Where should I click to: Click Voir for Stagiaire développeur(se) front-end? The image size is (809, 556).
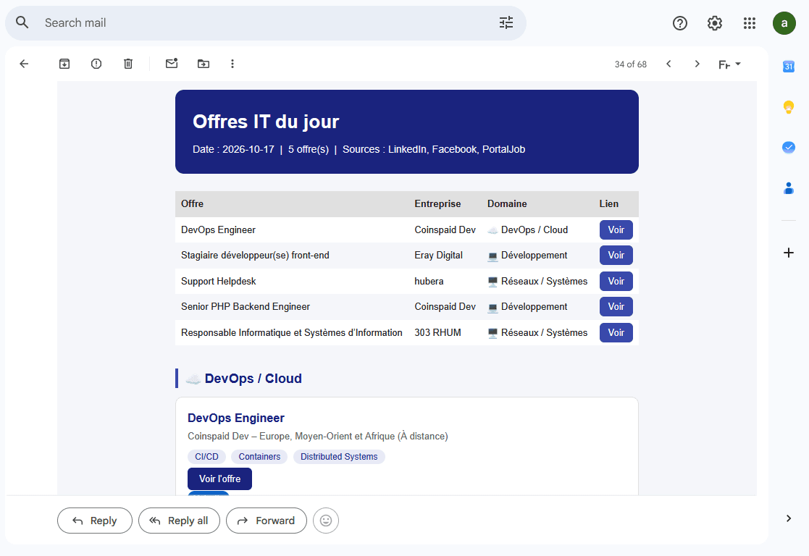tap(616, 256)
